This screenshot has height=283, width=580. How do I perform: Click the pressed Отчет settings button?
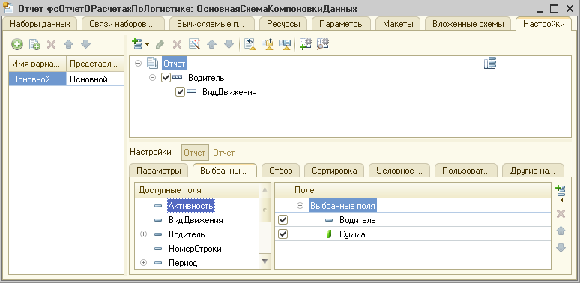click(195, 153)
